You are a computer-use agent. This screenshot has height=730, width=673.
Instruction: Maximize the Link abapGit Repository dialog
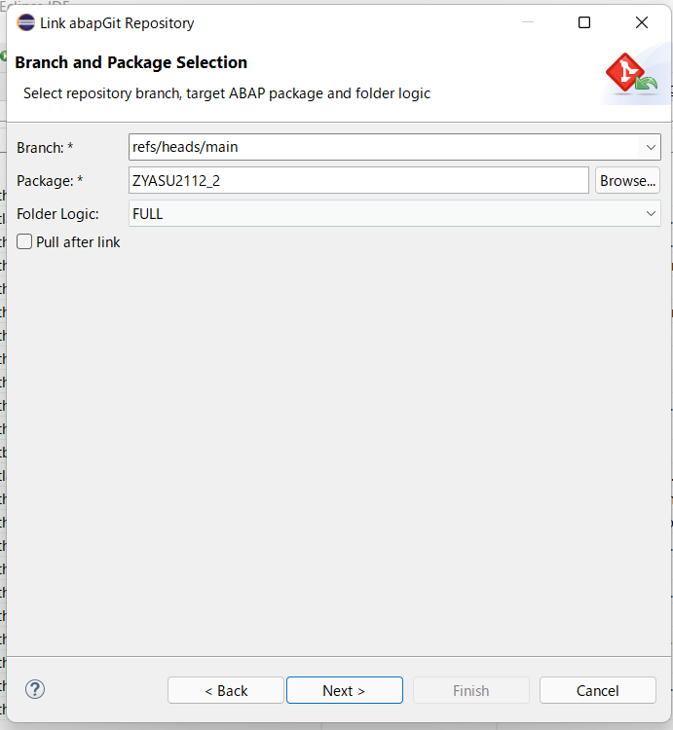pyautogui.click(x=584, y=22)
